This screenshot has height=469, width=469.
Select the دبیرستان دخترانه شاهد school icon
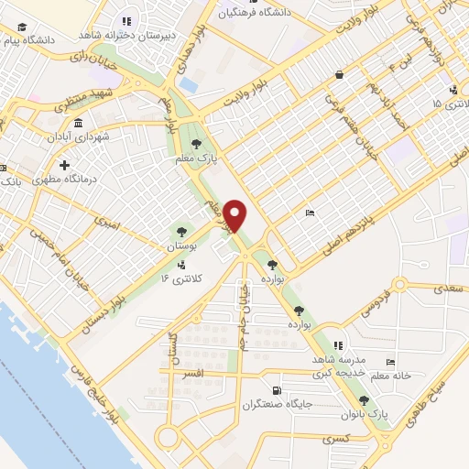click(x=126, y=22)
